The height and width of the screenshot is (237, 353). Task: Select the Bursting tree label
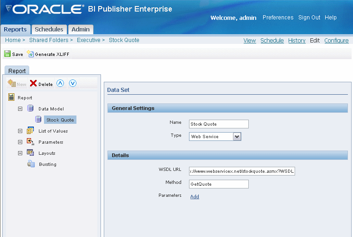point(48,164)
